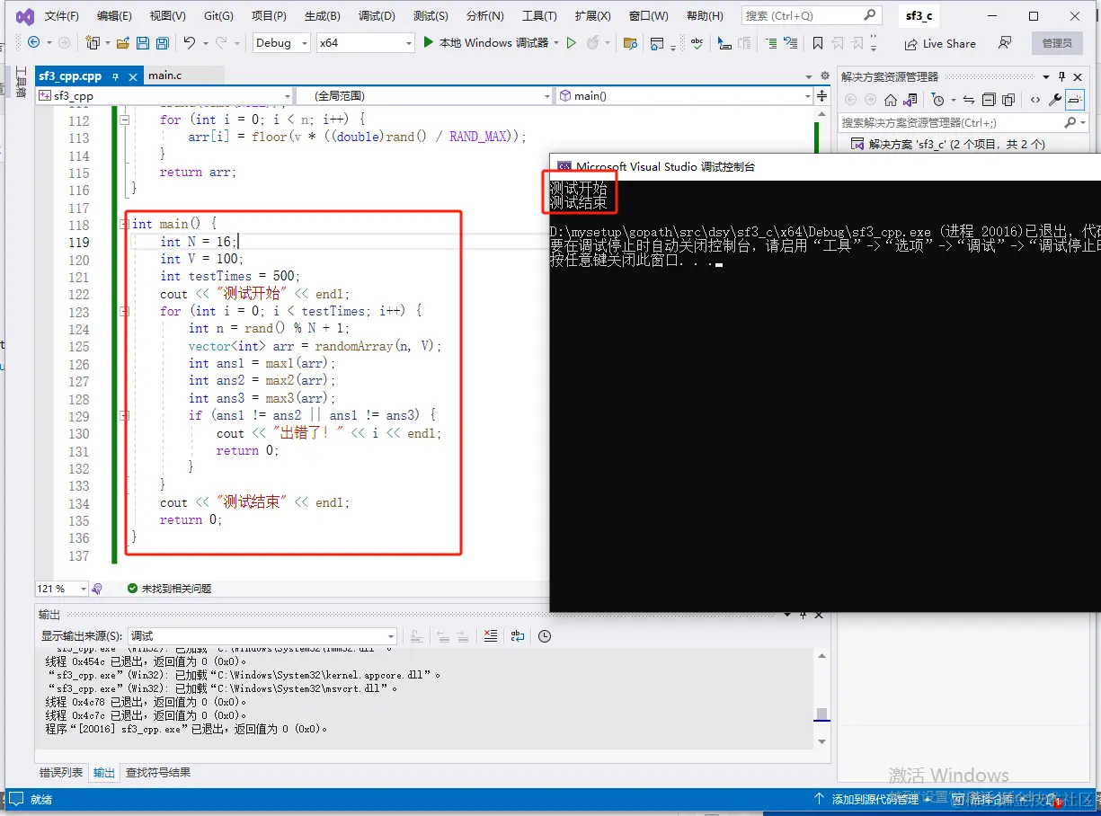Start without debugging using the hollow green arrow

pos(572,43)
